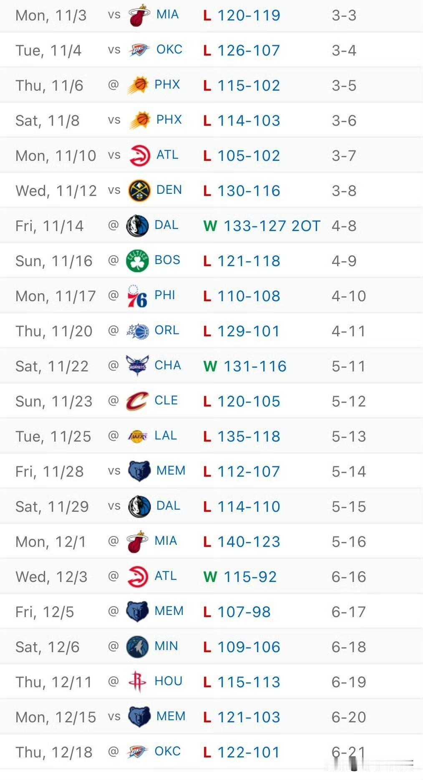
Task: Open the ORL team link
Action: click(x=167, y=330)
